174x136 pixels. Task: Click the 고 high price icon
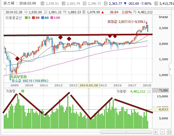click(x=64, y=4)
